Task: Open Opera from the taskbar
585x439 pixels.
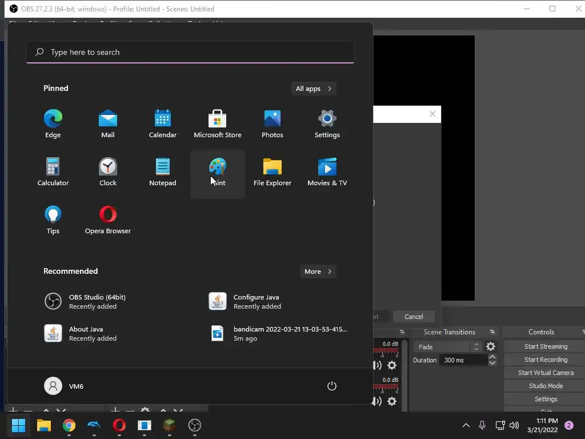Action: [119, 425]
